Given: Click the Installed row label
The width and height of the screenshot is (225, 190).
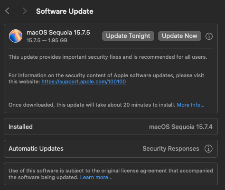Looking at the screenshot, I should pos(20,127).
